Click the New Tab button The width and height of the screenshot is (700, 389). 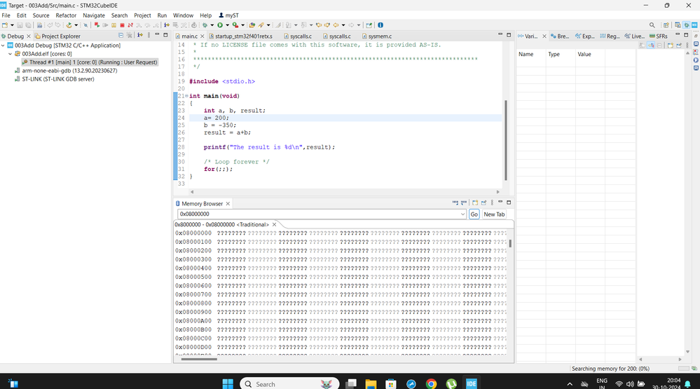click(x=494, y=214)
